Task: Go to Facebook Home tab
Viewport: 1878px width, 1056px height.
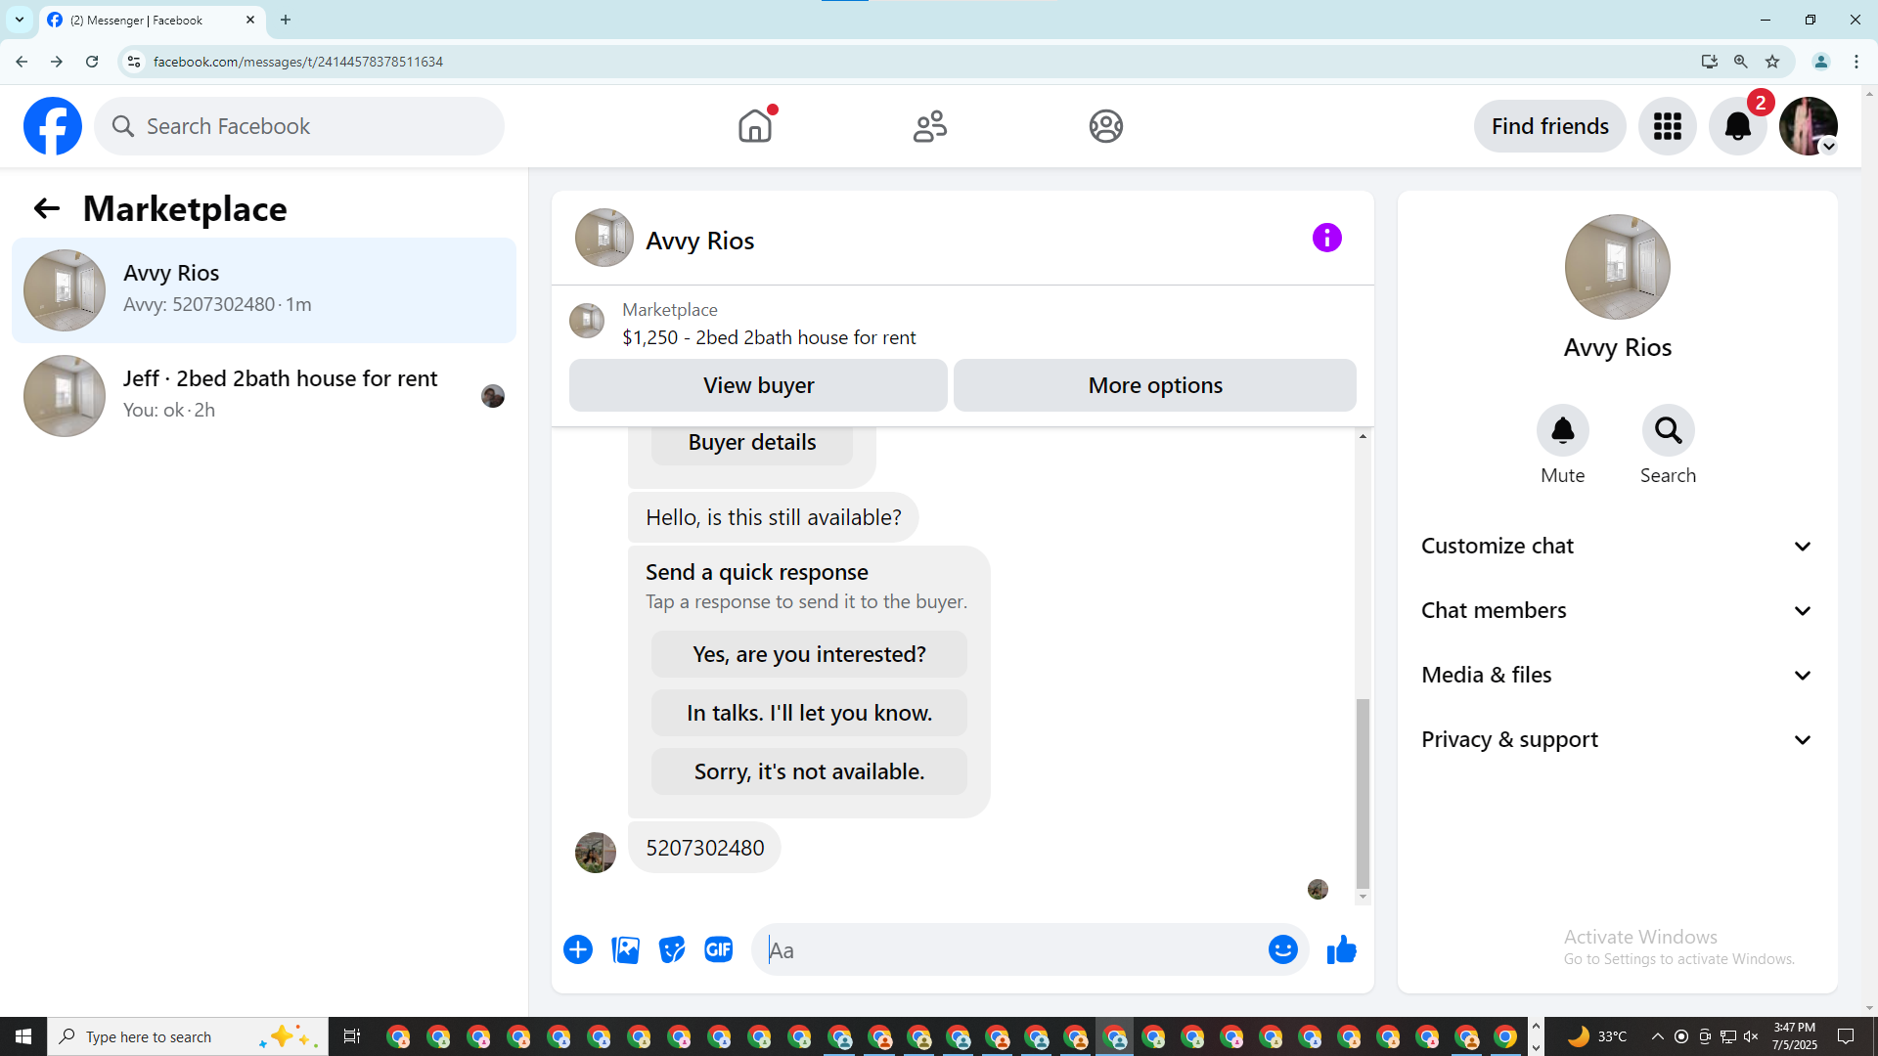Action: tap(755, 126)
